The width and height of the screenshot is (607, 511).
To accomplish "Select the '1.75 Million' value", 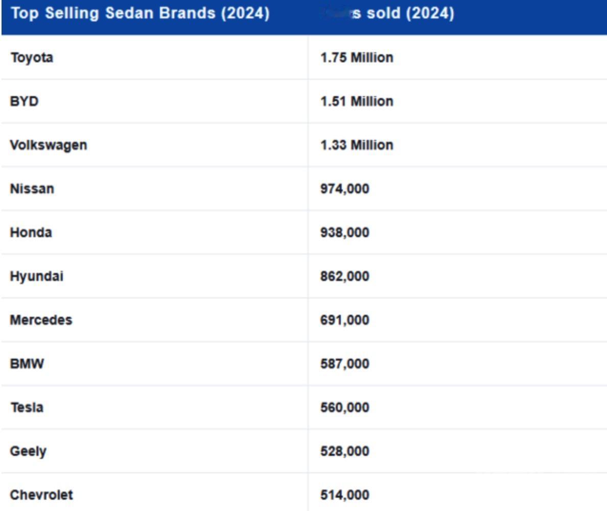I will click(357, 58).
